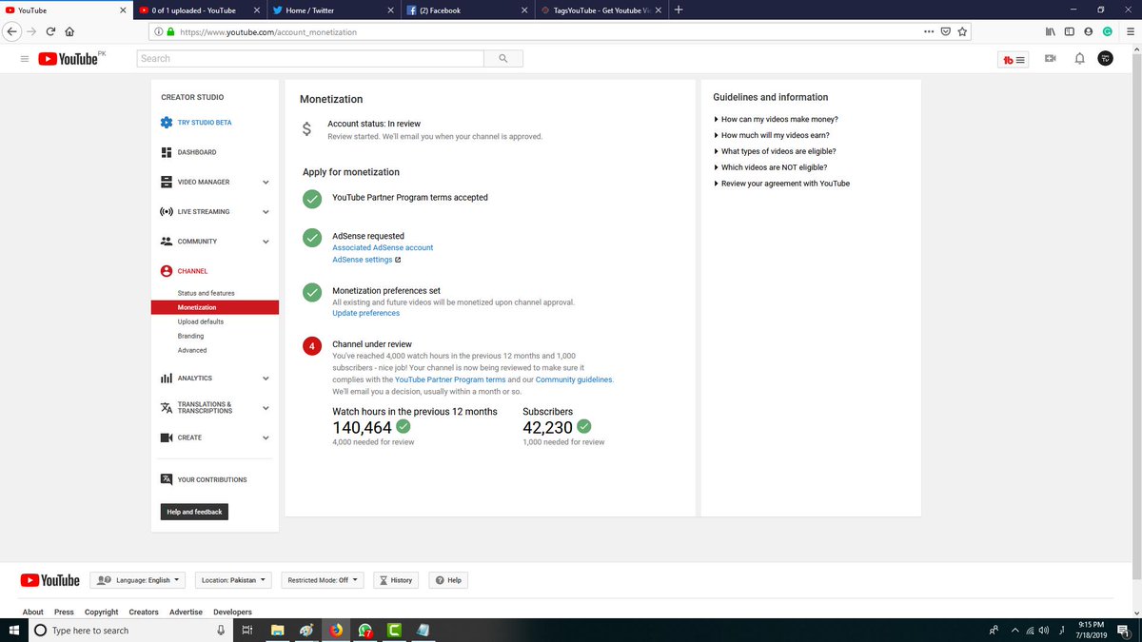Screen dimensions: 1142x642
Task: Click green check beside AdSense requested
Action: click(312, 238)
